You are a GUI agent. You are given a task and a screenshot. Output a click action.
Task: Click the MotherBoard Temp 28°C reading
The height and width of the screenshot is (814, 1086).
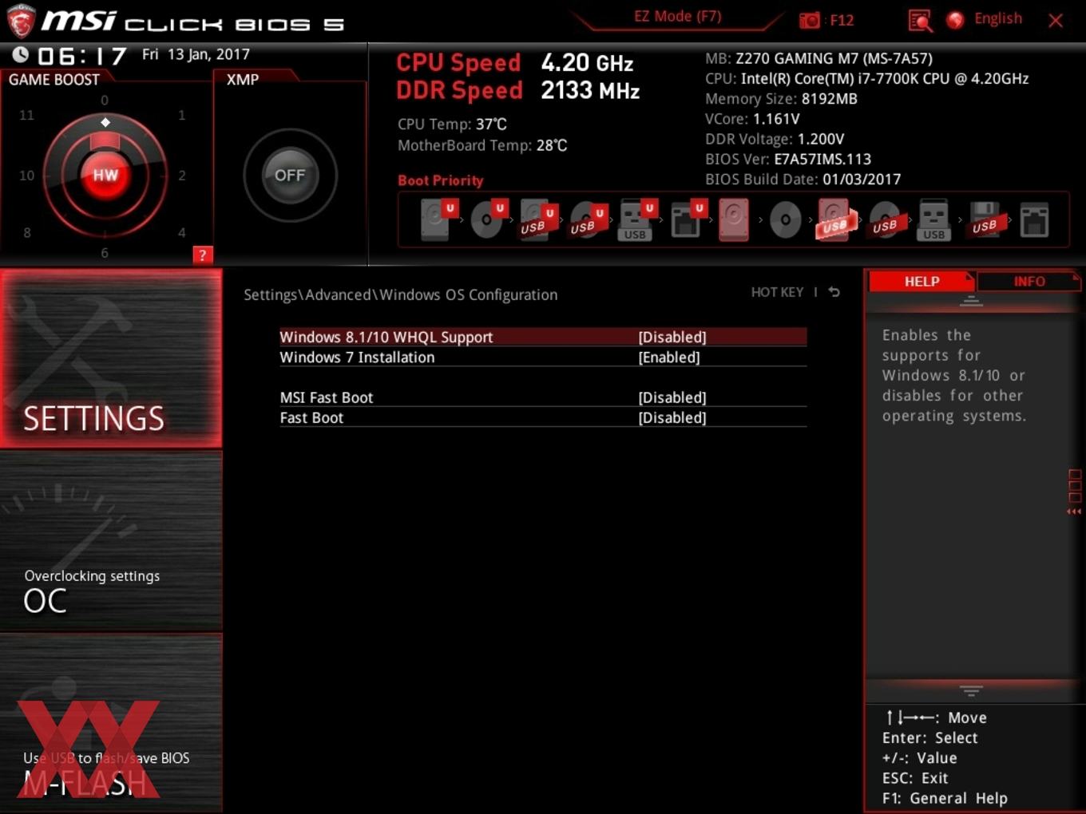click(482, 145)
